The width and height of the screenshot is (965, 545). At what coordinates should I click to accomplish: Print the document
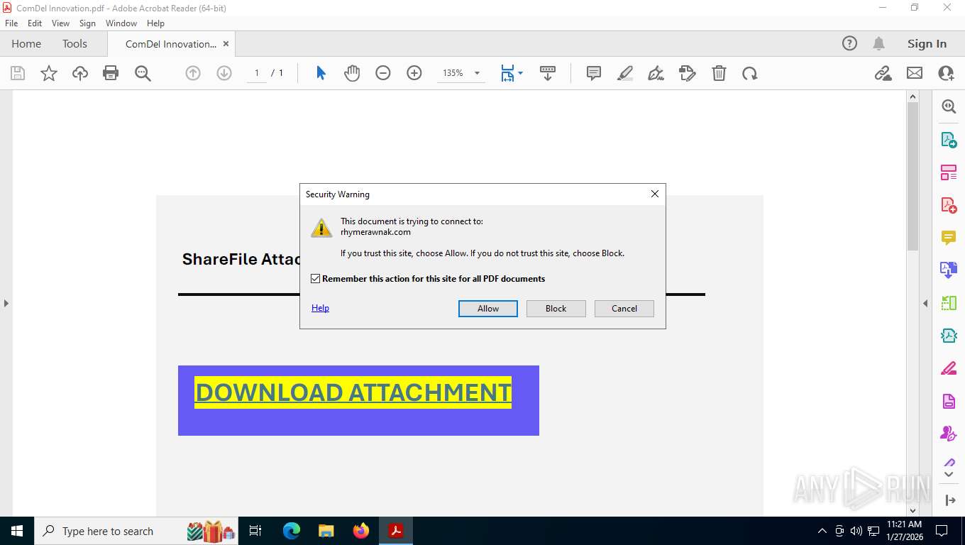click(x=111, y=73)
